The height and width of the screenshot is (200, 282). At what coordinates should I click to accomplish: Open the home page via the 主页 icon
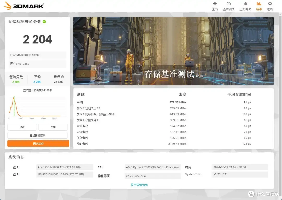pos(215,6)
